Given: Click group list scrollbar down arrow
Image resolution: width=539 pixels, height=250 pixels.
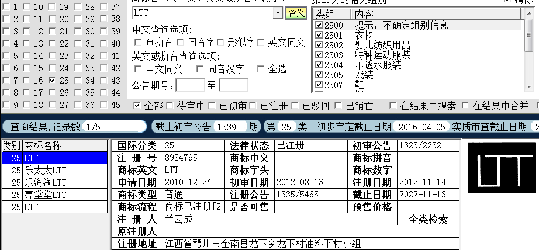Looking at the screenshot, I should (528, 87).
